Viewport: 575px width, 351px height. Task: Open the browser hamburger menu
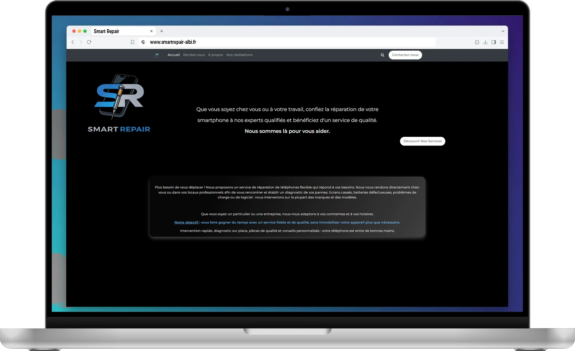pyautogui.click(x=502, y=42)
